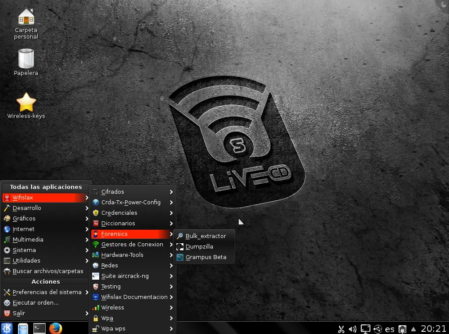Switch the es keyboard layout indicator
This screenshot has height=334, width=449.
pyautogui.click(x=390, y=330)
